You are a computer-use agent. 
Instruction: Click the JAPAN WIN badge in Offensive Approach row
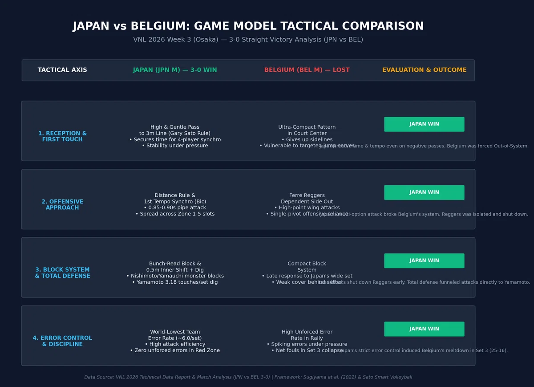(424, 192)
